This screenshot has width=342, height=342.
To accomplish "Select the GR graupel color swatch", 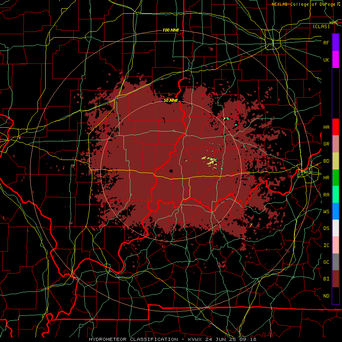I will (x=336, y=144).
